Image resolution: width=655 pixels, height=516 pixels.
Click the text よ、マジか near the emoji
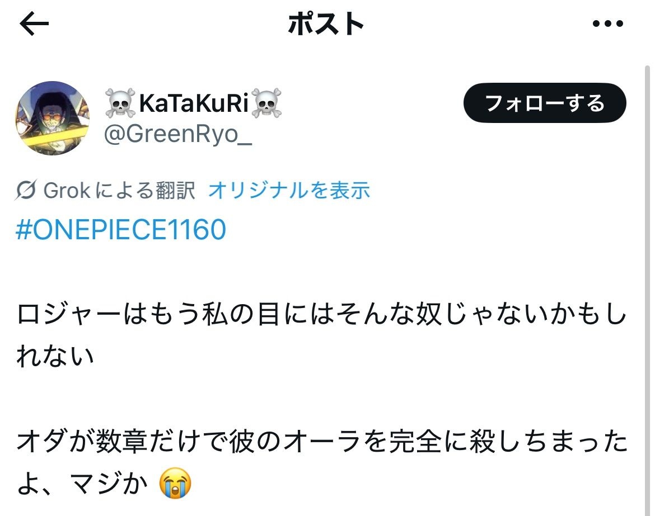tap(82, 484)
